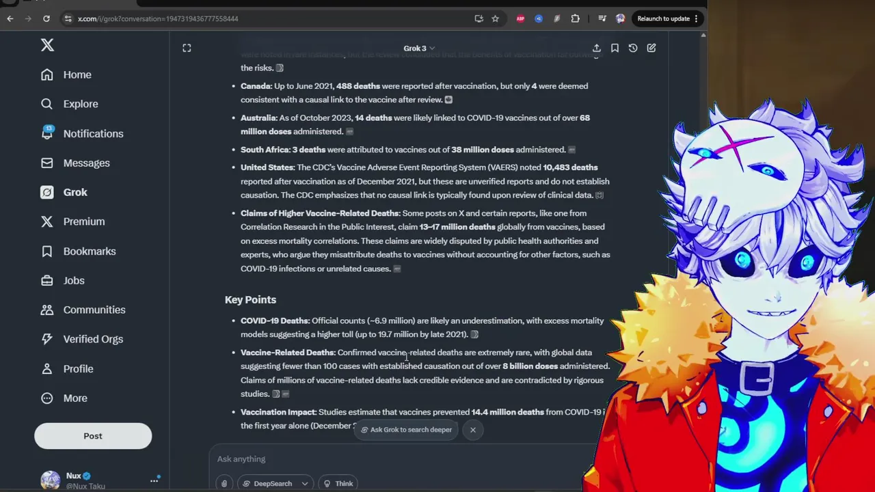This screenshot has height=492, width=875.
Task: Dismiss the search deeper suggestion
Action: [472, 430]
